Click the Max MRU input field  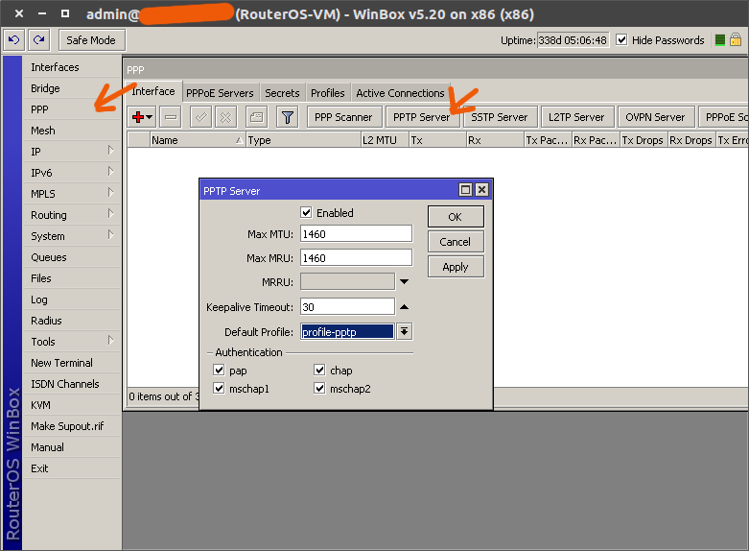[356, 258]
